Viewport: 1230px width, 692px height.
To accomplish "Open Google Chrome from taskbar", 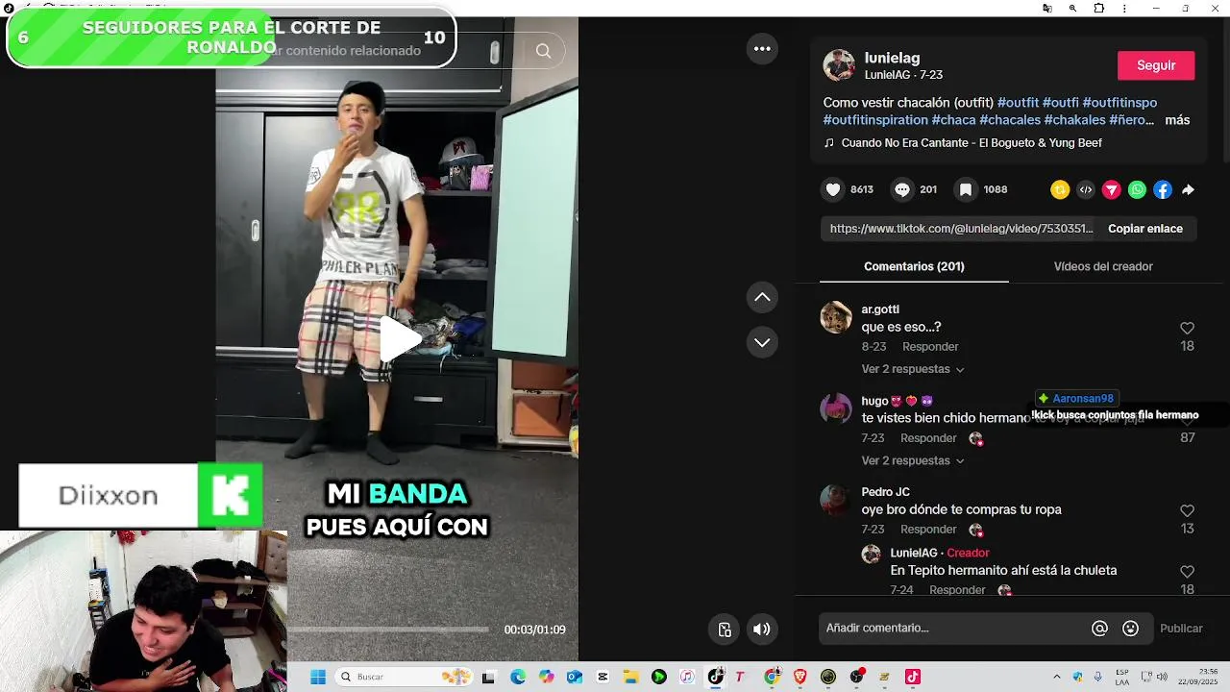I will point(772,677).
